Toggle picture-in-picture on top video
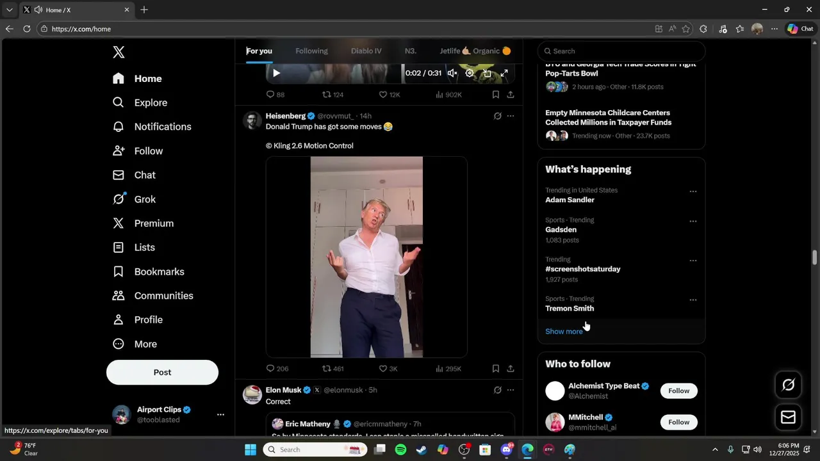This screenshot has width=820, height=461. (x=487, y=73)
